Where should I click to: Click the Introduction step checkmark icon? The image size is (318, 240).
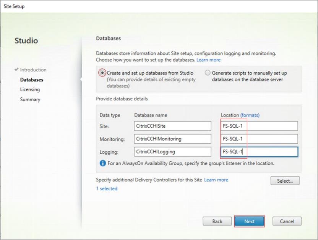click(x=16, y=70)
